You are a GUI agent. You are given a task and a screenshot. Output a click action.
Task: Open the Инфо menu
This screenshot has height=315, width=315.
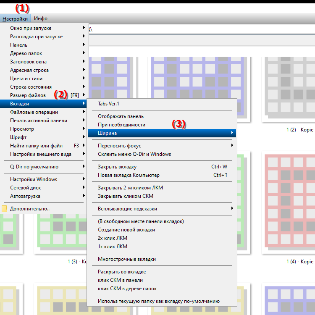(41, 18)
